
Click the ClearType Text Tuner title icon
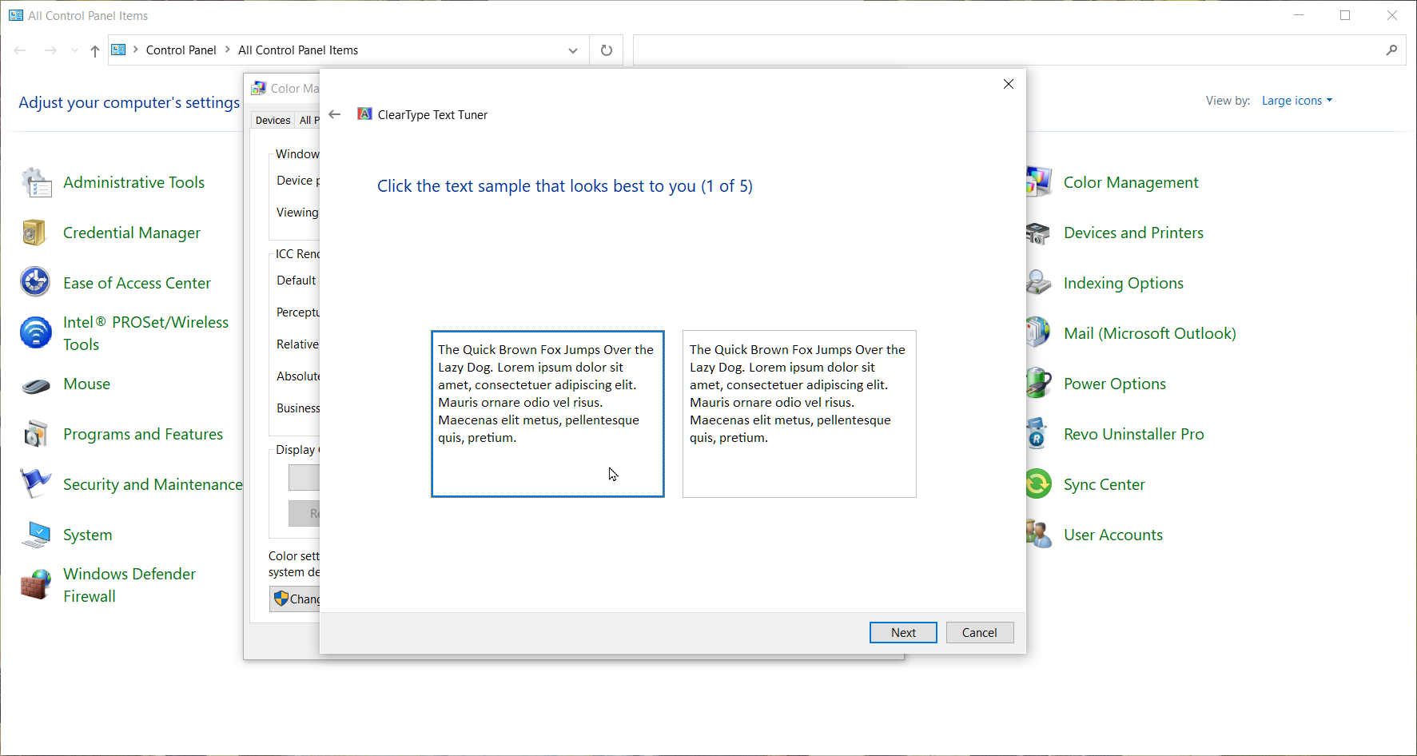[364, 114]
